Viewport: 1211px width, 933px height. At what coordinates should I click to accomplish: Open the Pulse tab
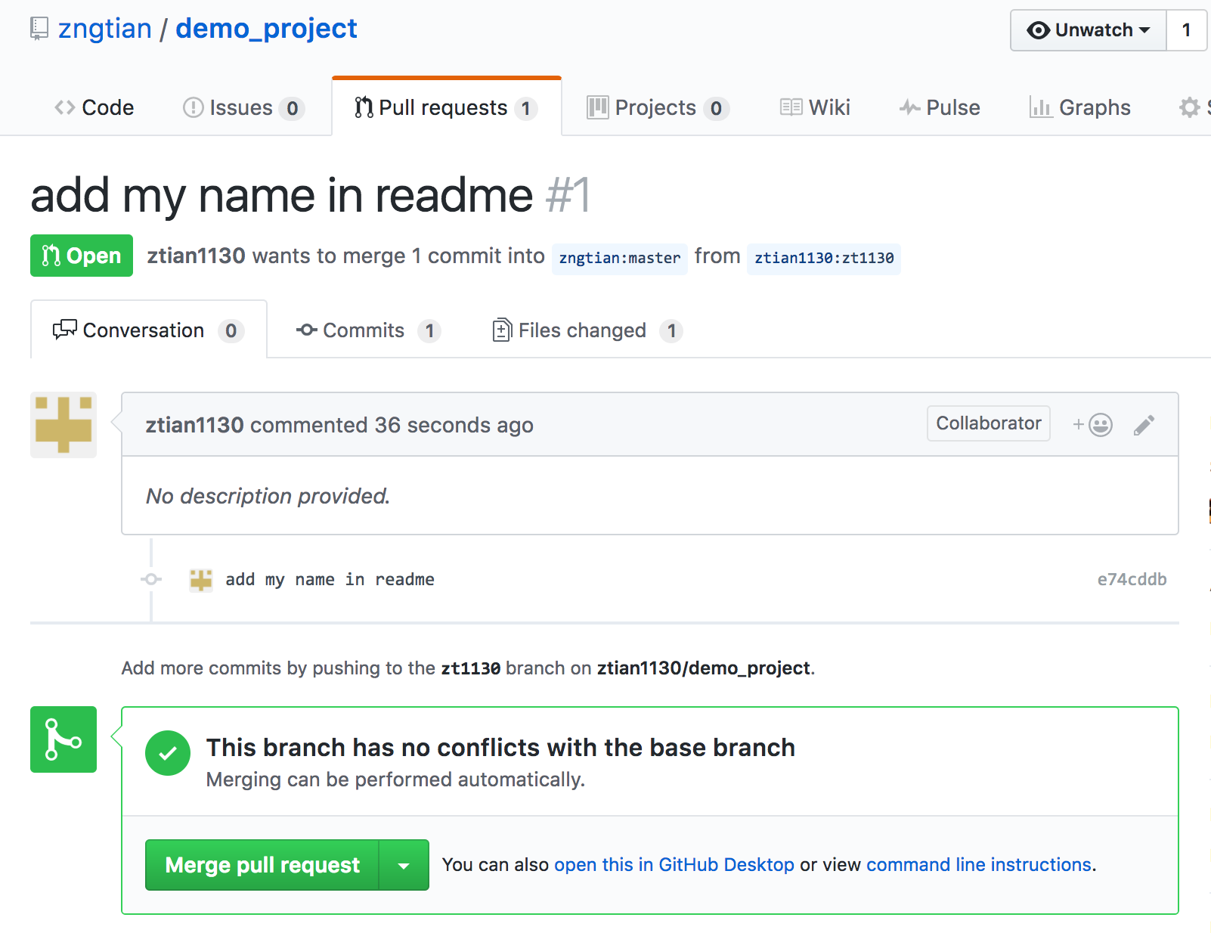tap(940, 107)
